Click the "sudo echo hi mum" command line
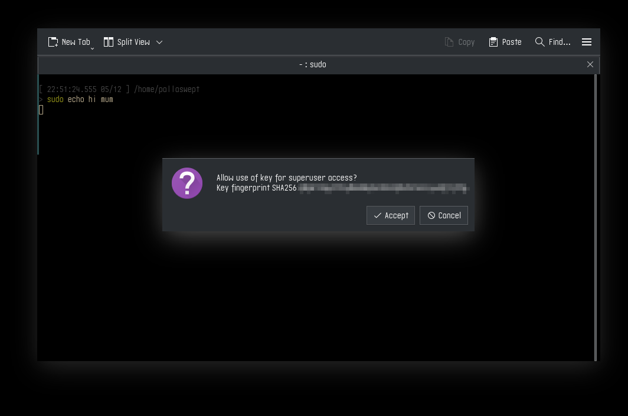This screenshot has width=628, height=416. [x=80, y=99]
